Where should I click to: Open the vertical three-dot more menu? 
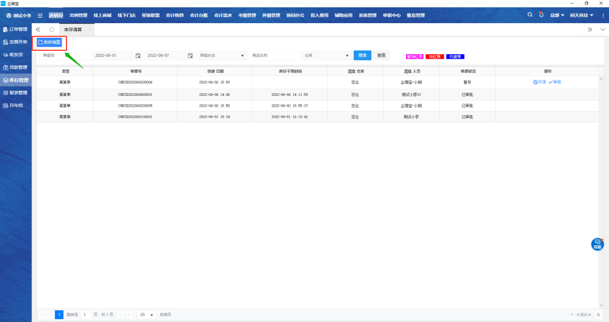603,15
